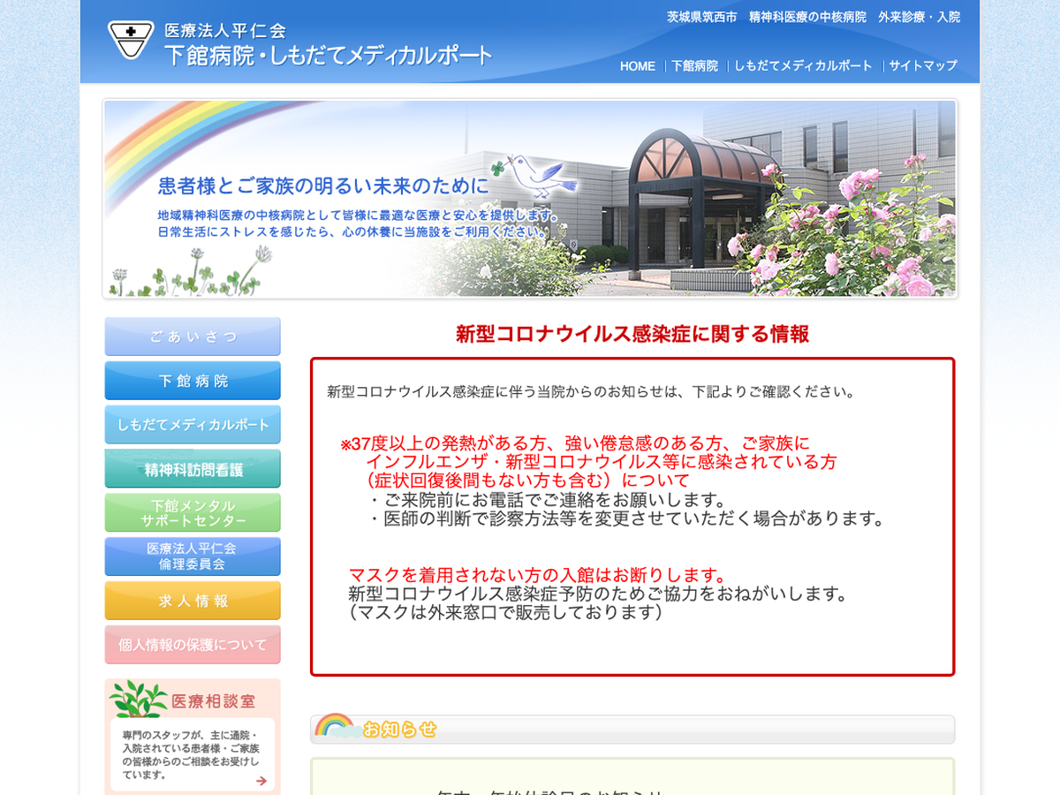Click the ごあいさつ sidebar button

pos(193,337)
